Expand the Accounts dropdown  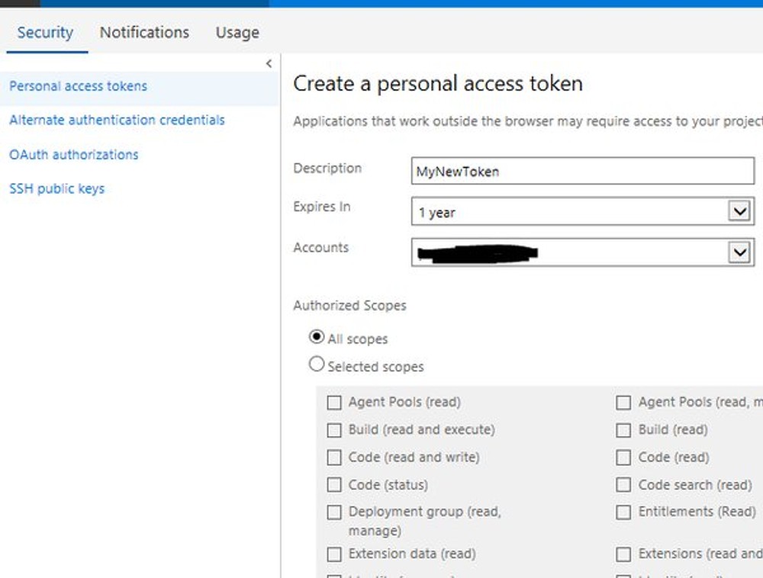click(738, 252)
